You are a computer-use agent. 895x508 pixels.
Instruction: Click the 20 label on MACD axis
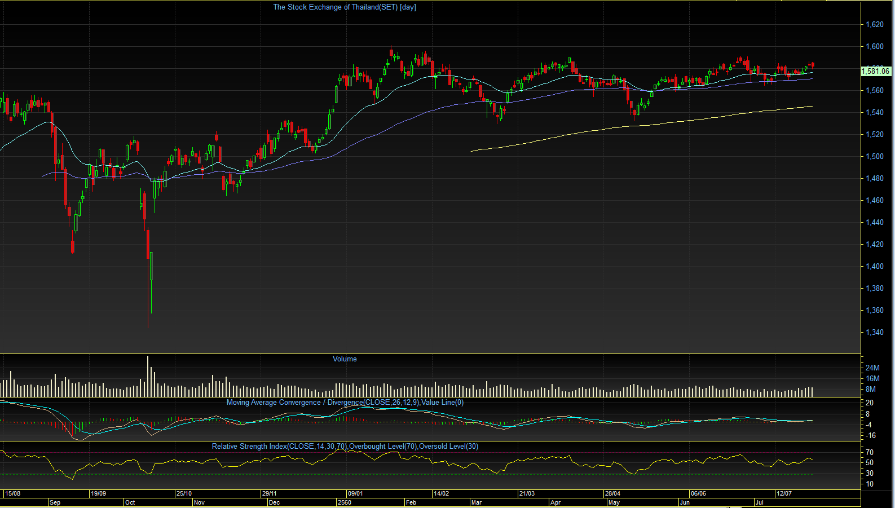point(870,403)
